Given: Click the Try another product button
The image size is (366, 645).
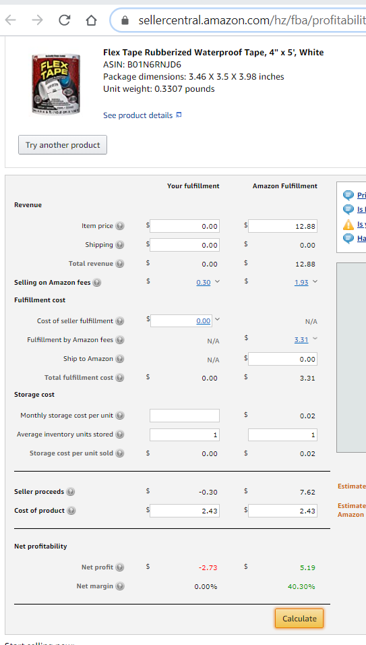Looking at the screenshot, I should pyautogui.click(x=63, y=145).
